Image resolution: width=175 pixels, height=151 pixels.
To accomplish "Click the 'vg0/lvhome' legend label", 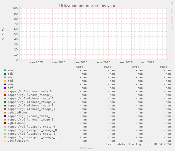I will (16, 123).
